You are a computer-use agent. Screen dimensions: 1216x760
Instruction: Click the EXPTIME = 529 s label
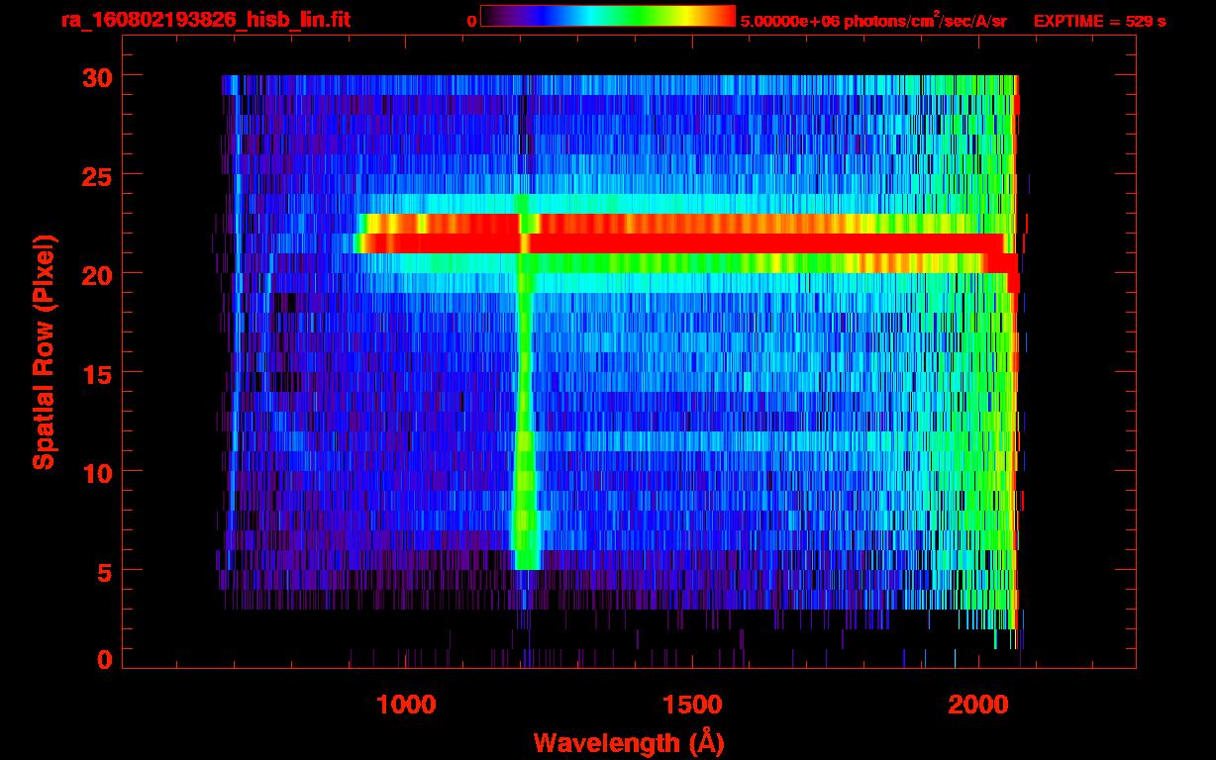(1099, 21)
